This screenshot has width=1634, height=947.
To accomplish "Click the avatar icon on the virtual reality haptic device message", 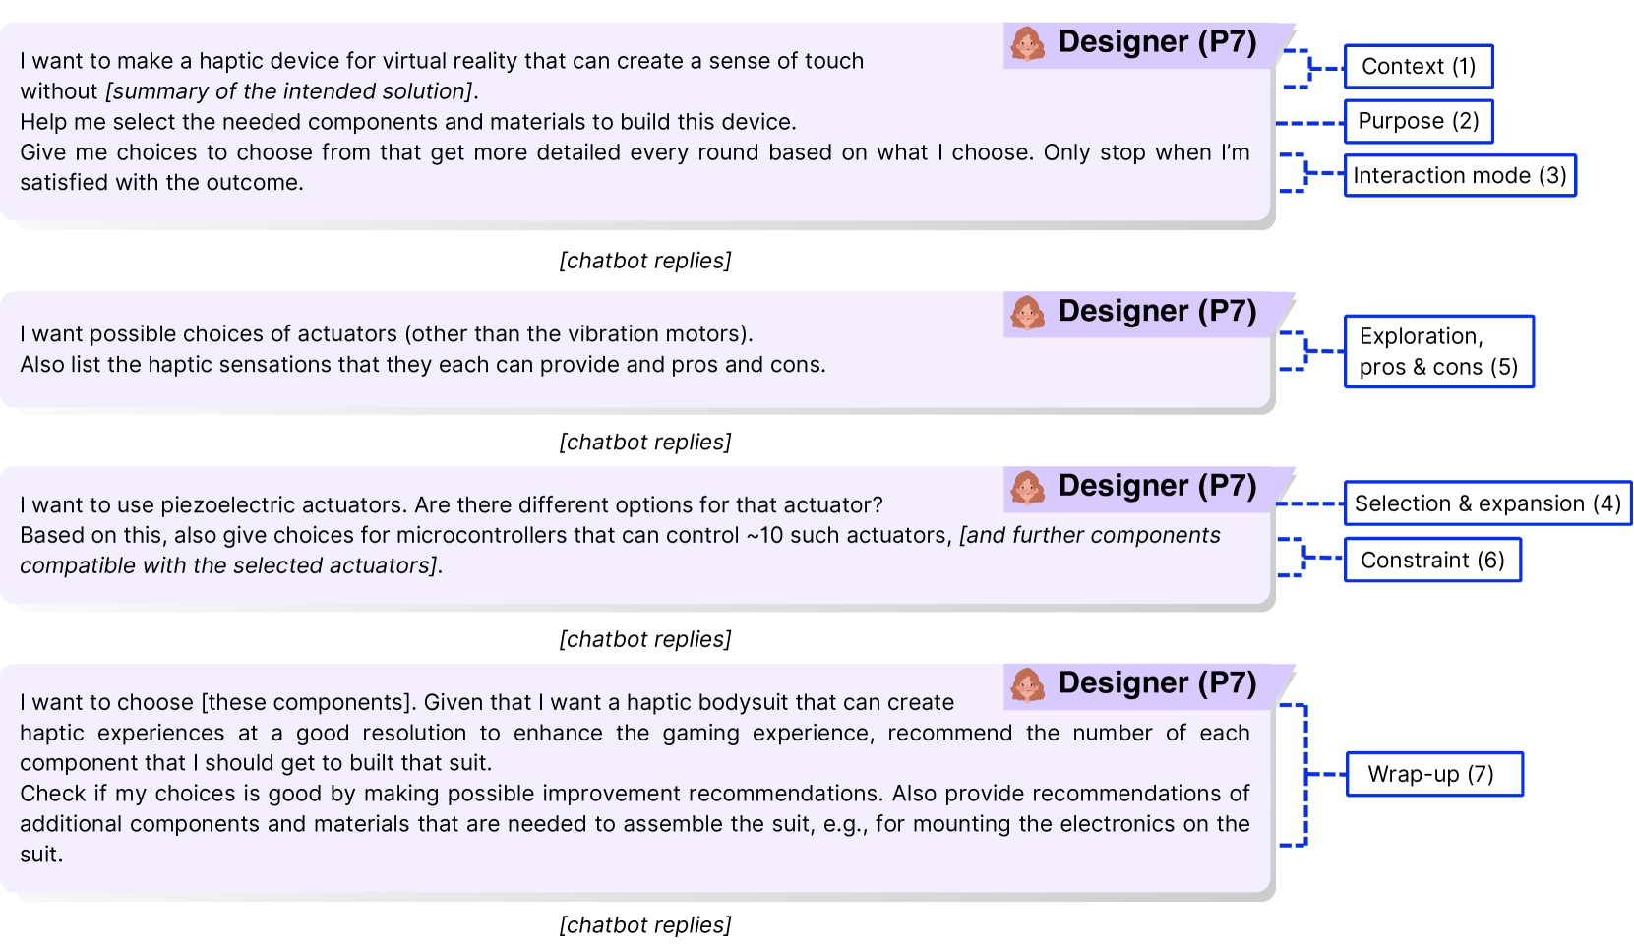I will [x=1028, y=44].
